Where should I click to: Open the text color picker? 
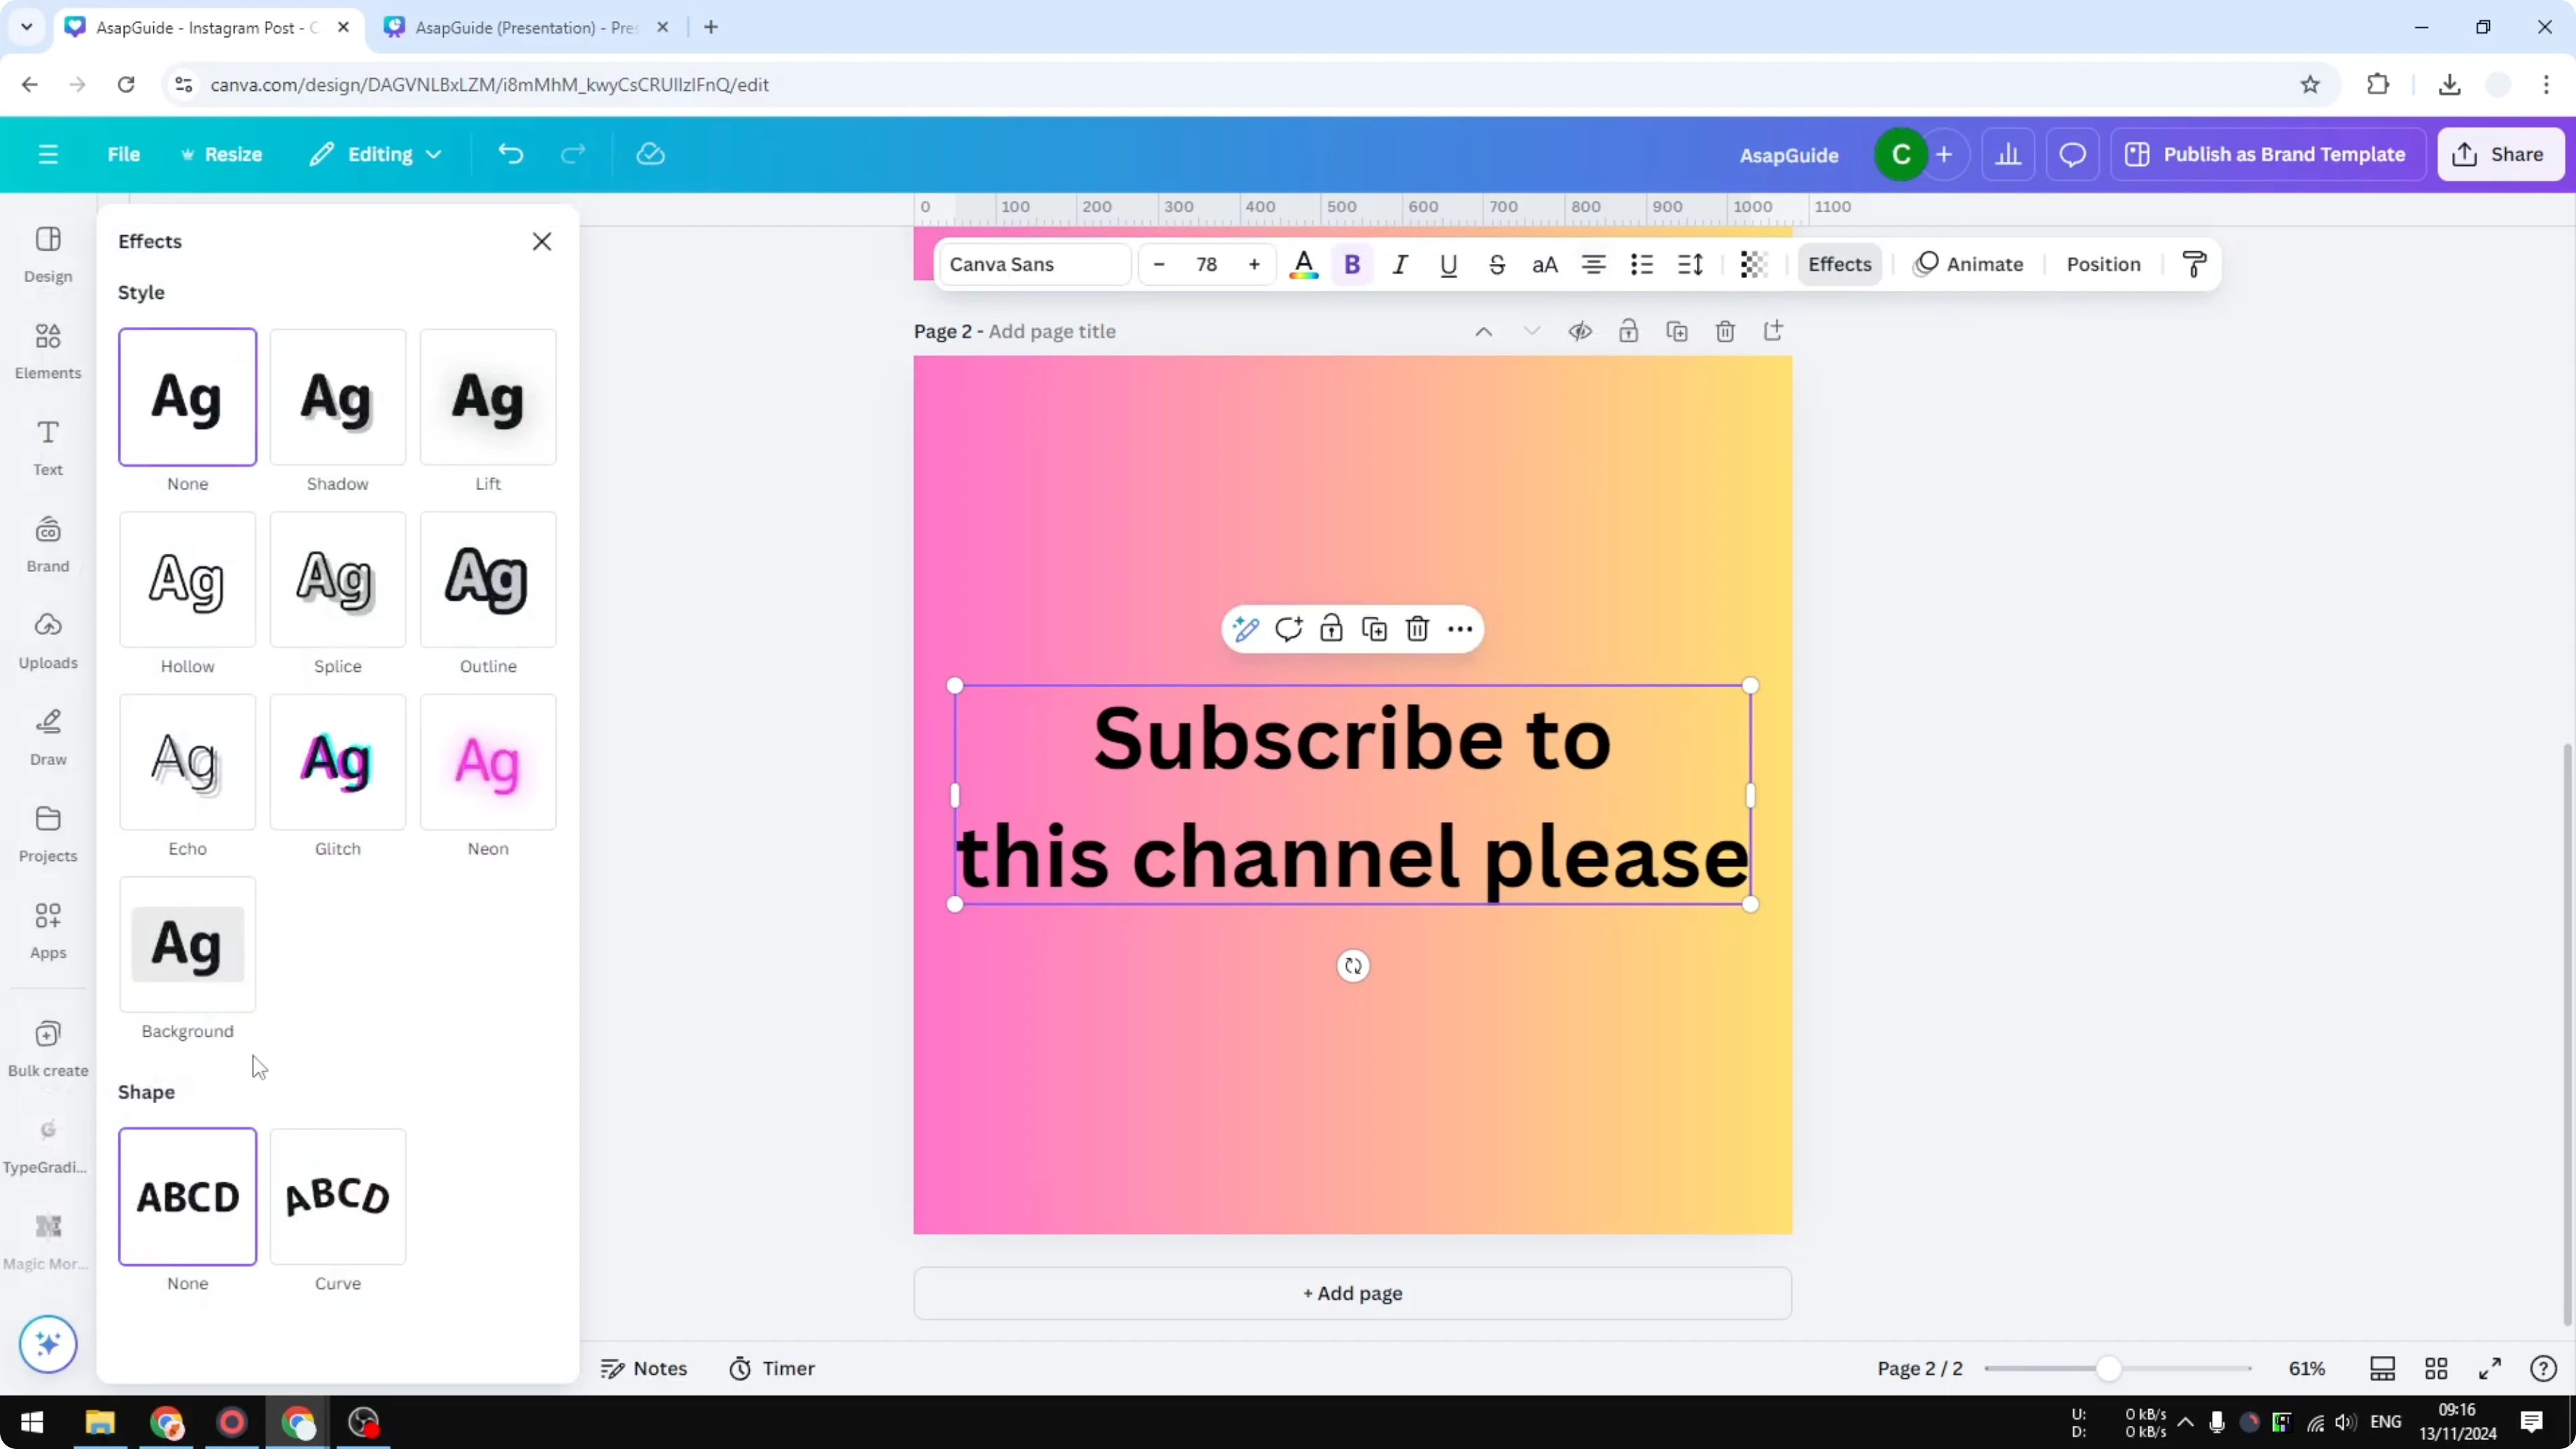coord(1303,264)
